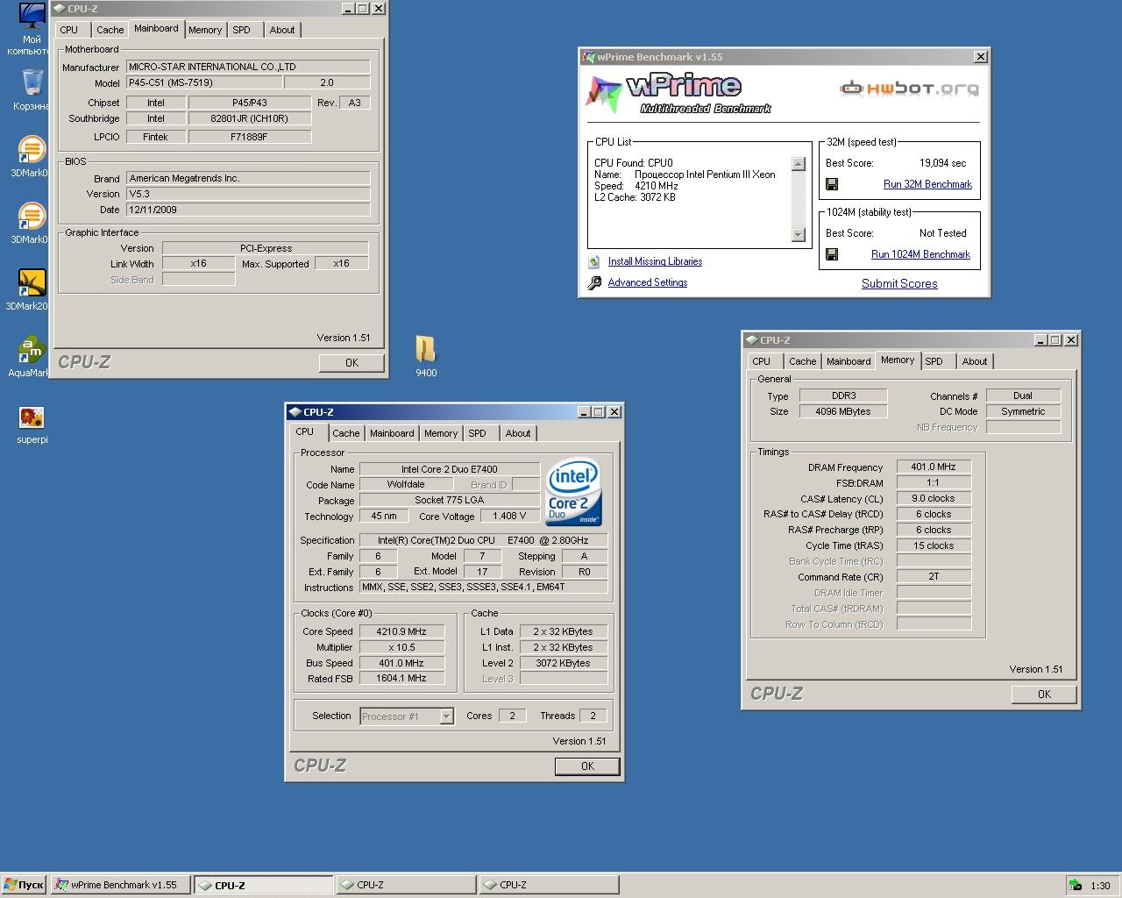Click the DRAM Frequency 401.0 MHz field

(933, 467)
